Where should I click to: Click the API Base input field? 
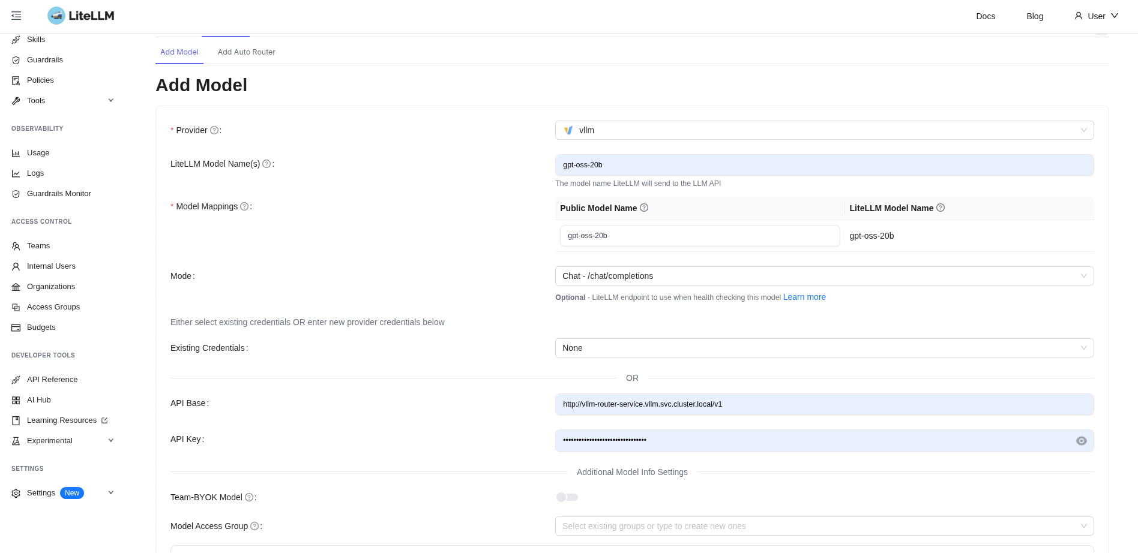pos(824,404)
